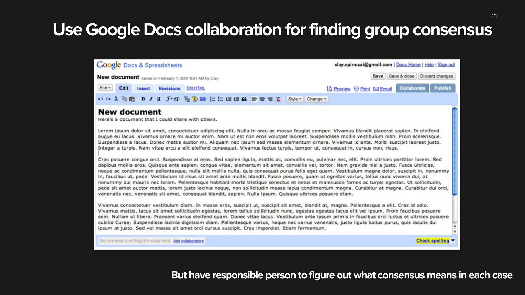Expand the Check spelling dropdown arrow

453,241
